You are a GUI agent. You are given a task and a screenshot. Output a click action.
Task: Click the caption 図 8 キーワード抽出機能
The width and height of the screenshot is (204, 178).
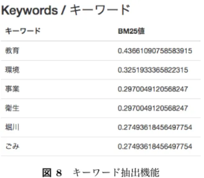(101, 173)
